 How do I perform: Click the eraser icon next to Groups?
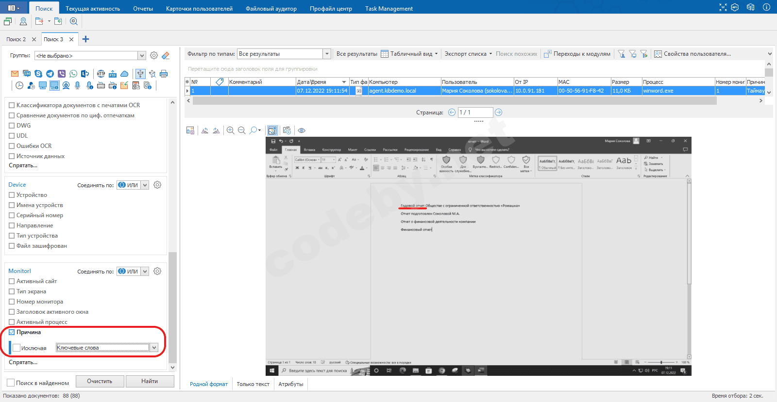(166, 56)
